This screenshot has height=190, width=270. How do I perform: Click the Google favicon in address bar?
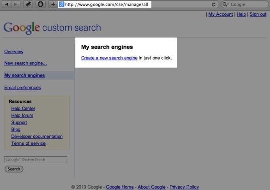pyautogui.click(x=61, y=4)
